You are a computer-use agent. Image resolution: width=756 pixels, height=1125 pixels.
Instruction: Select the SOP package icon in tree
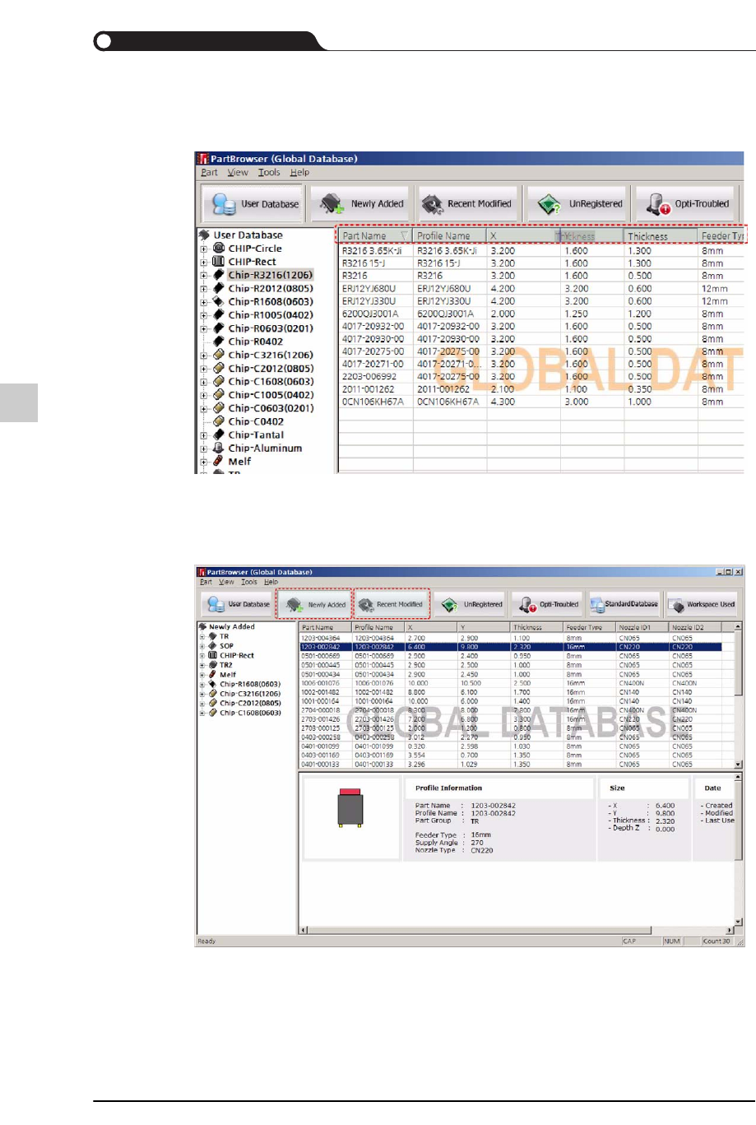[213, 646]
